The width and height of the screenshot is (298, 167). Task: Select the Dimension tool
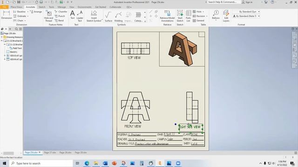(x=7, y=15)
